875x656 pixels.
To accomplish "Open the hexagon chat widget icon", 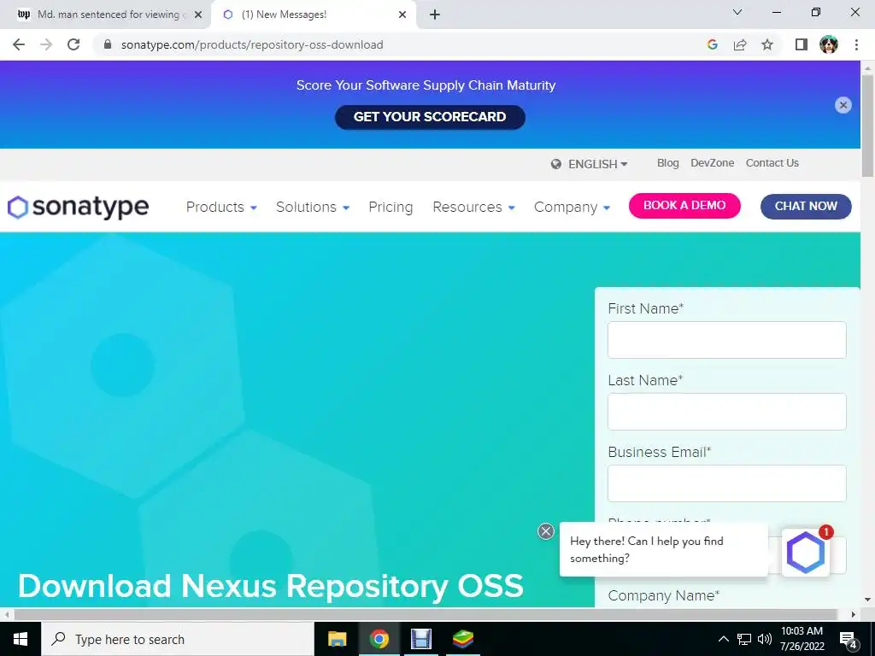I will (x=805, y=553).
